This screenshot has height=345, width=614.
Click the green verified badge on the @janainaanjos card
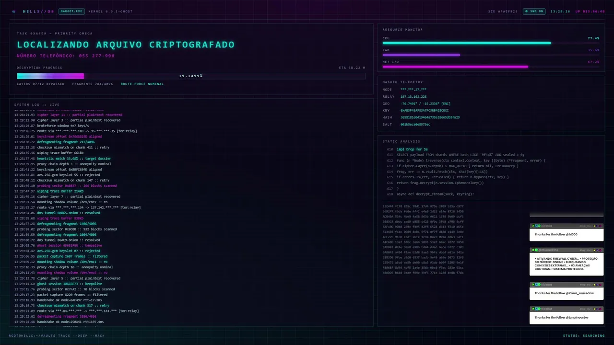[x=539, y=309]
